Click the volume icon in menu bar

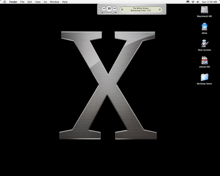click(x=198, y=2)
